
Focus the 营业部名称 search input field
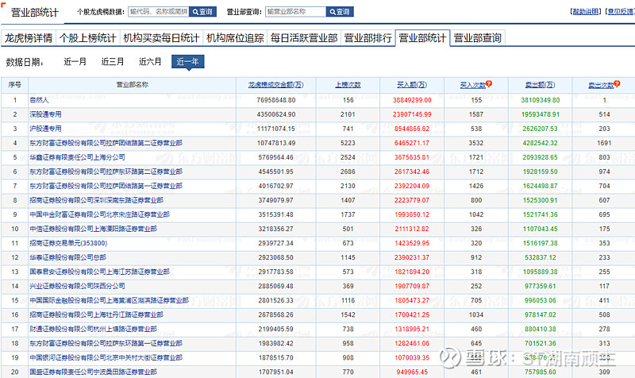(x=295, y=12)
